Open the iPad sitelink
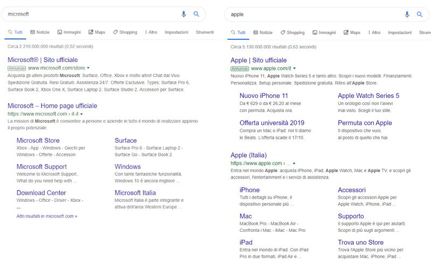This screenshot has width=431, height=269. pyautogui.click(x=246, y=243)
